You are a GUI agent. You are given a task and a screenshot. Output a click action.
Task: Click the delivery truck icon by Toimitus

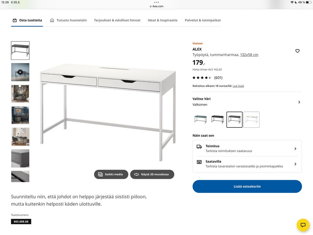pyautogui.click(x=199, y=146)
